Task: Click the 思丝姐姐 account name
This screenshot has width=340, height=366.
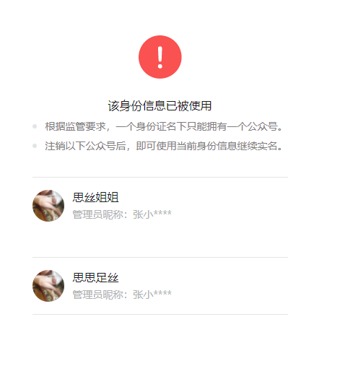Action: coord(95,197)
